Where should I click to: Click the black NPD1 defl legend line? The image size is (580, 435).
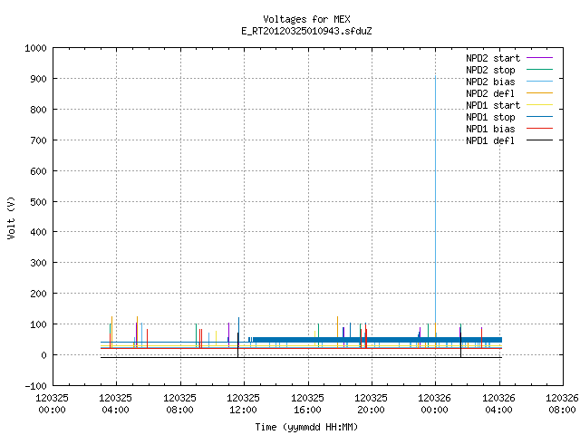click(539, 140)
